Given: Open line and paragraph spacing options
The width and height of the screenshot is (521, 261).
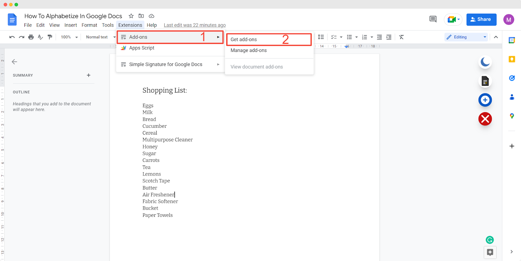Looking at the screenshot, I should (x=321, y=37).
